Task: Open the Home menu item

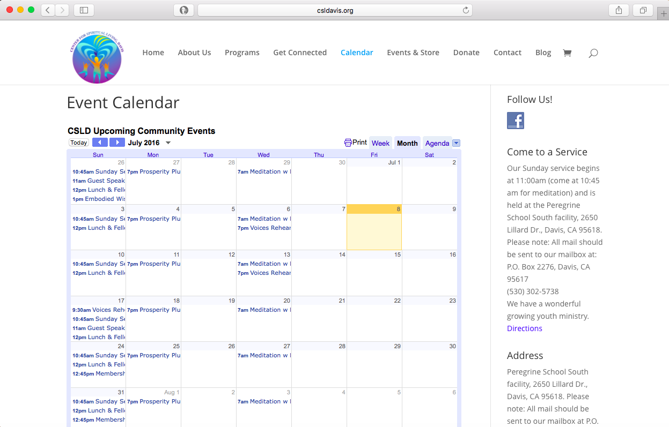Action: pyautogui.click(x=153, y=53)
